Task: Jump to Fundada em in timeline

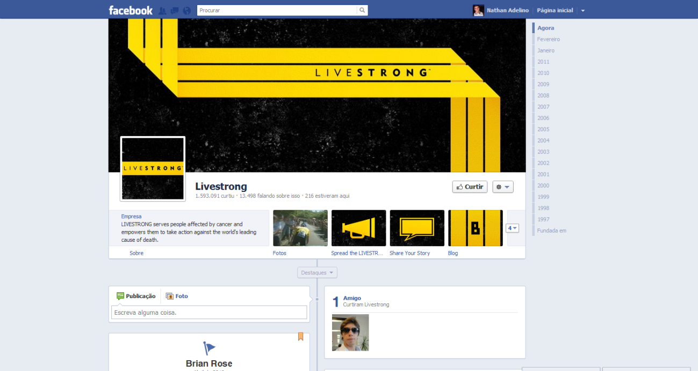Action: click(x=551, y=231)
